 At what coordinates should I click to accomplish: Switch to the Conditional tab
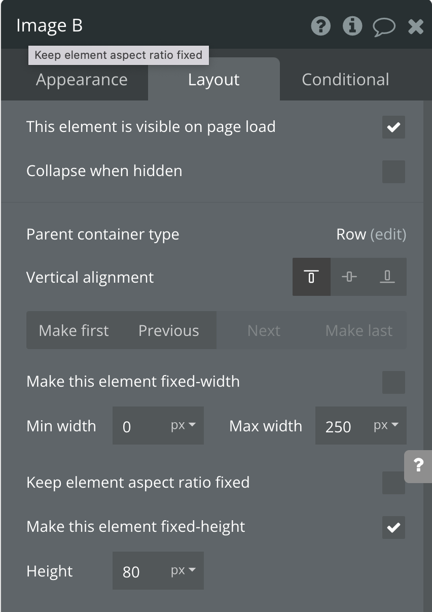click(345, 80)
